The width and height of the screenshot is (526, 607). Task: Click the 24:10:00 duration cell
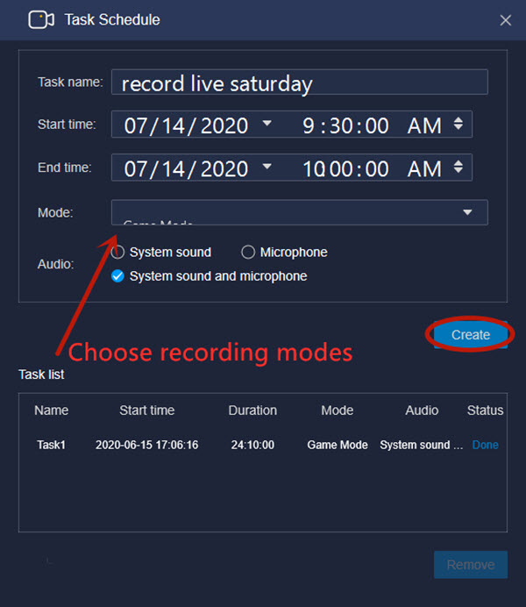[x=252, y=445]
